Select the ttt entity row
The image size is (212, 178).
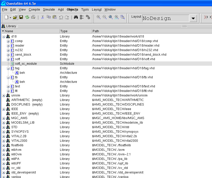[107, 91]
